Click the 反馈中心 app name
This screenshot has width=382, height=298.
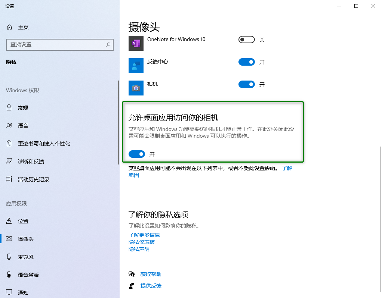coord(158,62)
